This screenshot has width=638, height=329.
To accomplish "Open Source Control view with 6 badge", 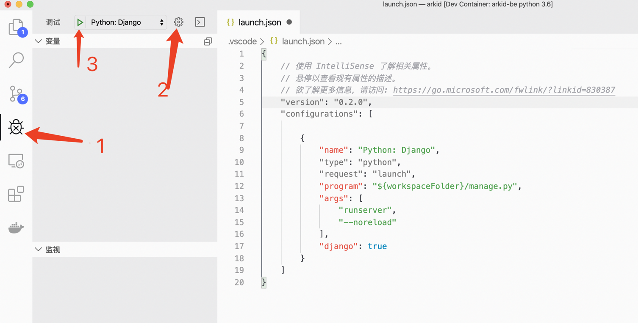I will 16,93.
